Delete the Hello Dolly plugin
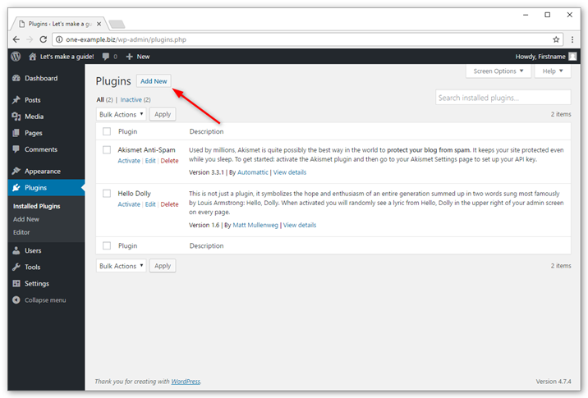The image size is (588, 398). (x=169, y=204)
